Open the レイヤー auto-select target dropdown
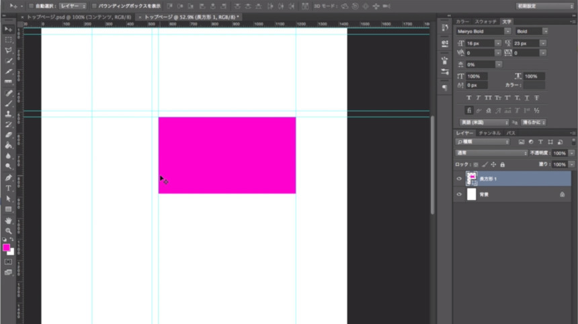The image size is (578, 324). (73, 6)
